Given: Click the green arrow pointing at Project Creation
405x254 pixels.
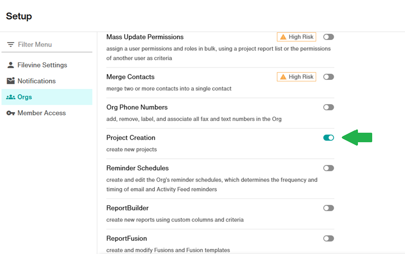Looking at the screenshot, I should point(357,137).
